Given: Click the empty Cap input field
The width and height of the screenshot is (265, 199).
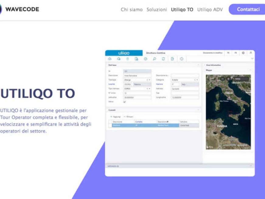Looking at the screenshot, I should click(x=185, y=93).
